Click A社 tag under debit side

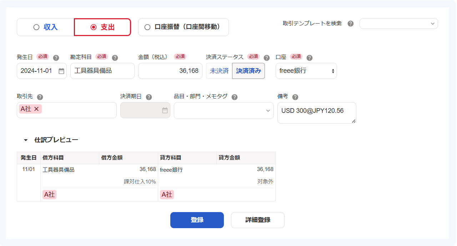tap(50, 195)
